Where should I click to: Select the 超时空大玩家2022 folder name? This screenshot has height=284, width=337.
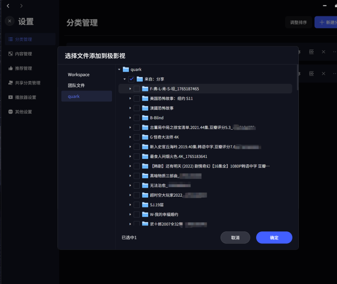(x=166, y=195)
